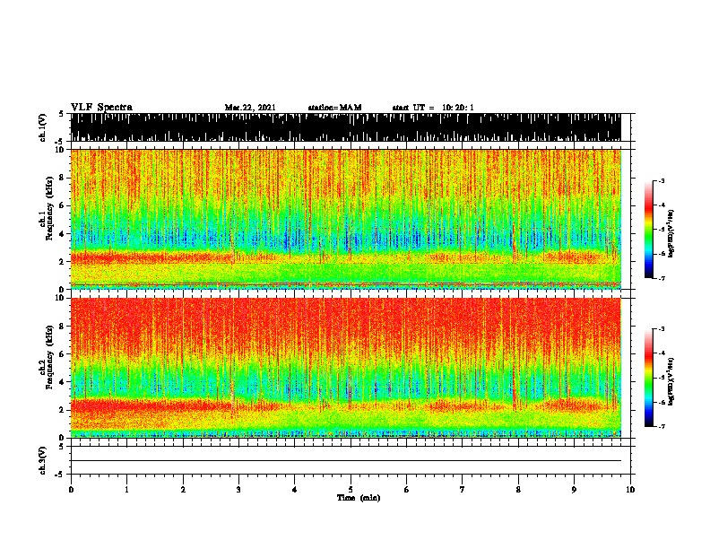The image size is (710, 549).
Task: Select the "ch.1(V)" waveform axis label
Action: click(42, 127)
